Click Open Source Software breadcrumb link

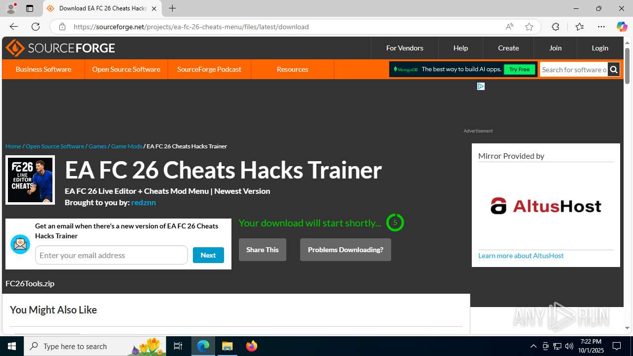click(55, 146)
